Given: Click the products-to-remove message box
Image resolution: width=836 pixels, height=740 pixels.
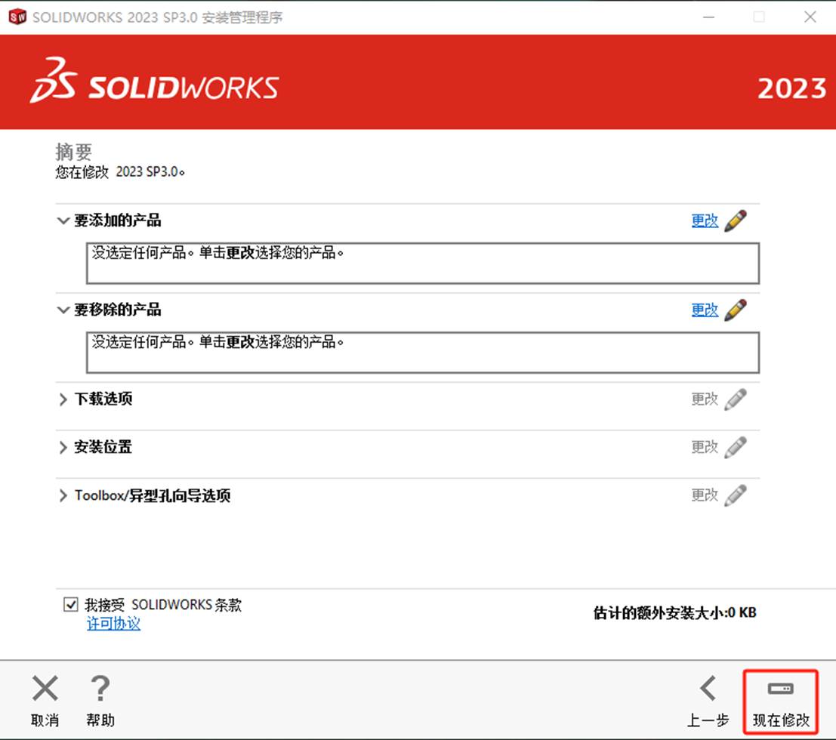Looking at the screenshot, I should [423, 353].
